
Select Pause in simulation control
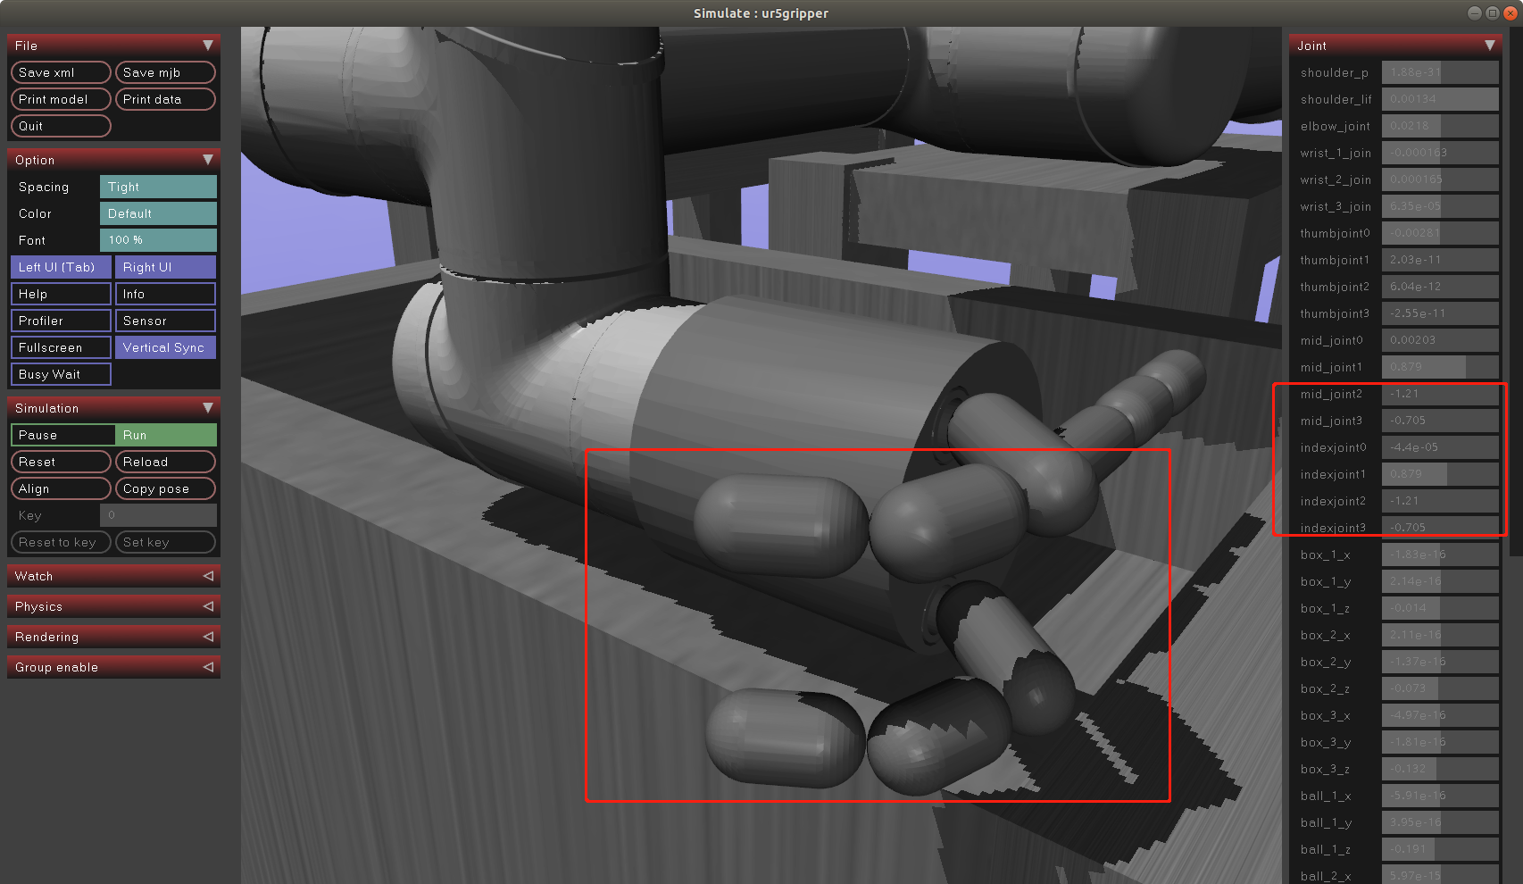[x=62, y=435]
